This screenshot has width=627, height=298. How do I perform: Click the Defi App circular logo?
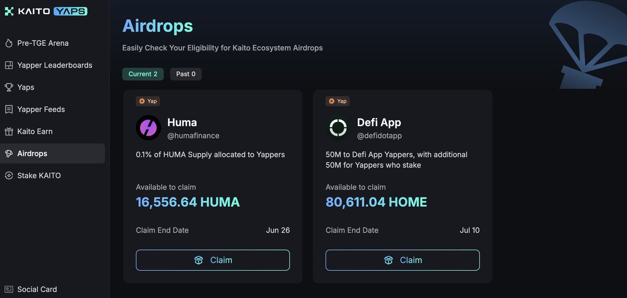click(x=338, y=128)
